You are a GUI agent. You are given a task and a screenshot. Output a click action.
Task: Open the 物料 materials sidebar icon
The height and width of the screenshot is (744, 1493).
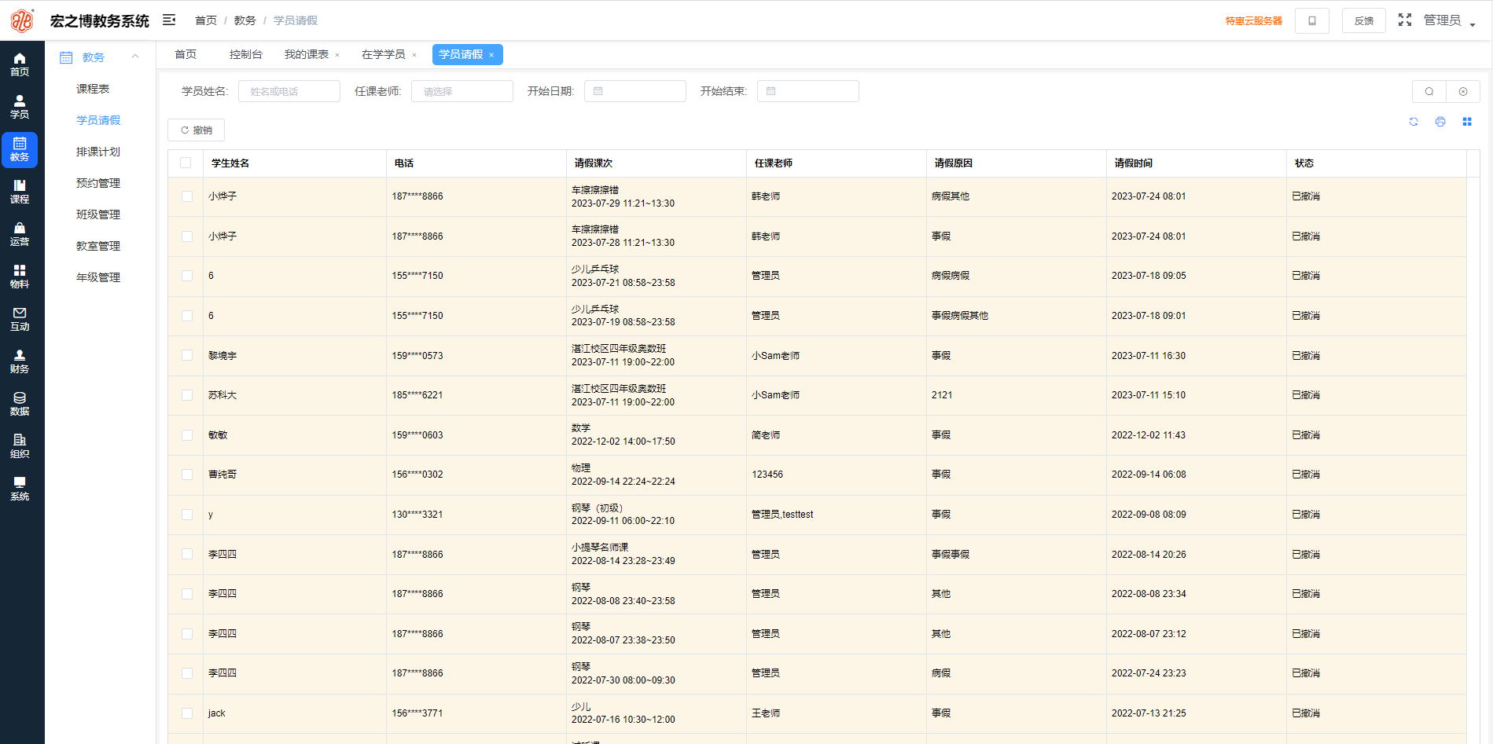tap(20, 277)
